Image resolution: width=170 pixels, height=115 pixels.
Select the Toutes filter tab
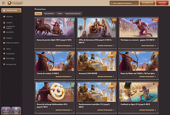[38, 14]
